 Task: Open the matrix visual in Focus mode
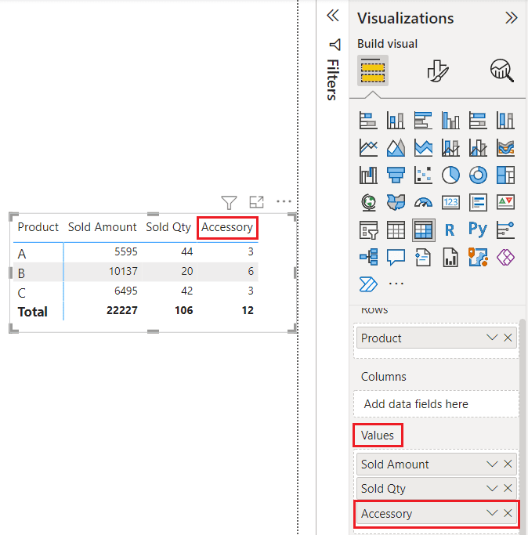256,202
